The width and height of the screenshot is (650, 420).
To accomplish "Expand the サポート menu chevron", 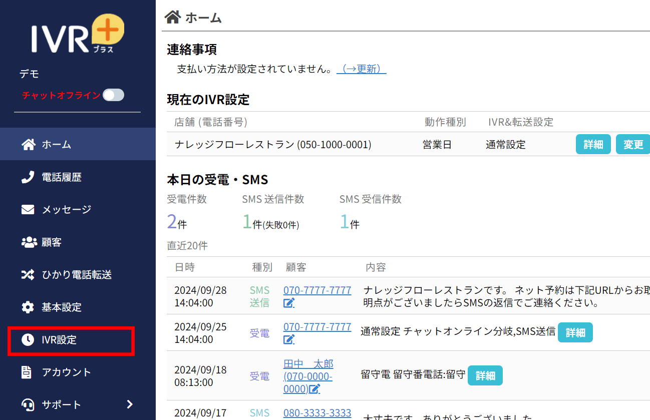I will pos(130,404).
